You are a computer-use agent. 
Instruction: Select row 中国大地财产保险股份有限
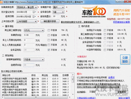coord(37,90)
